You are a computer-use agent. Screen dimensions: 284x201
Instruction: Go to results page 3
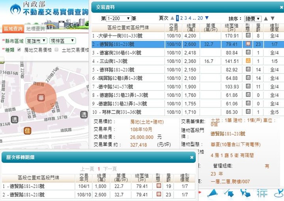tap(185, 18)
